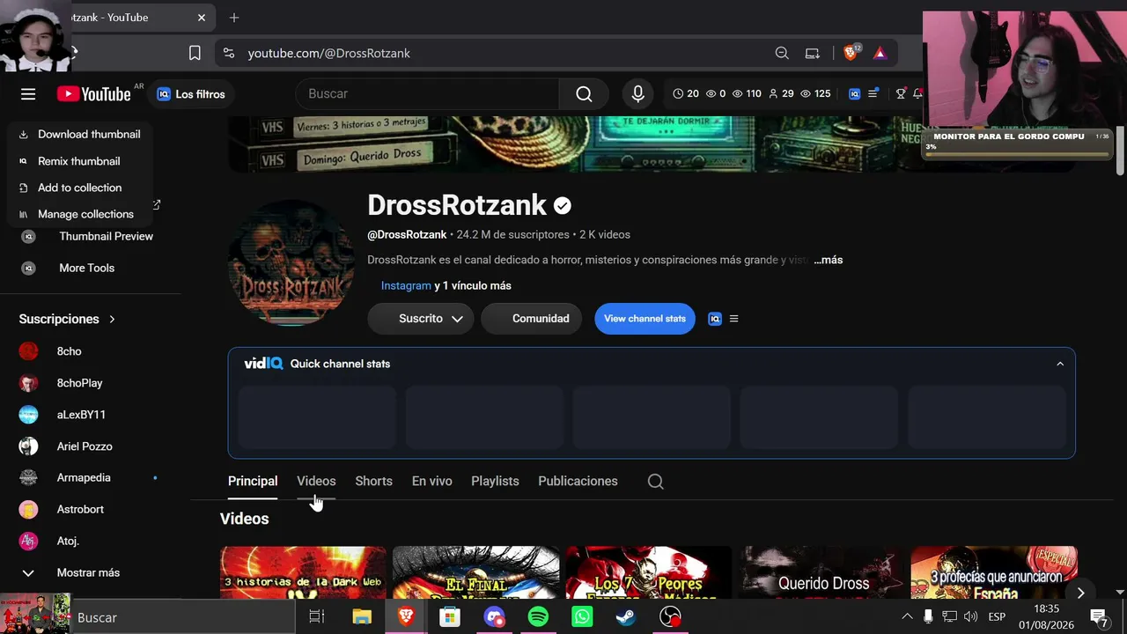Click the vidIQ icon beside View channel stats

(x=715, y=319)
